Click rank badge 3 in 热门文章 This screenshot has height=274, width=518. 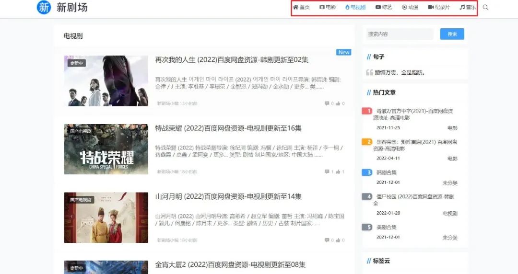pyautogui.click(x=367, y=172)
